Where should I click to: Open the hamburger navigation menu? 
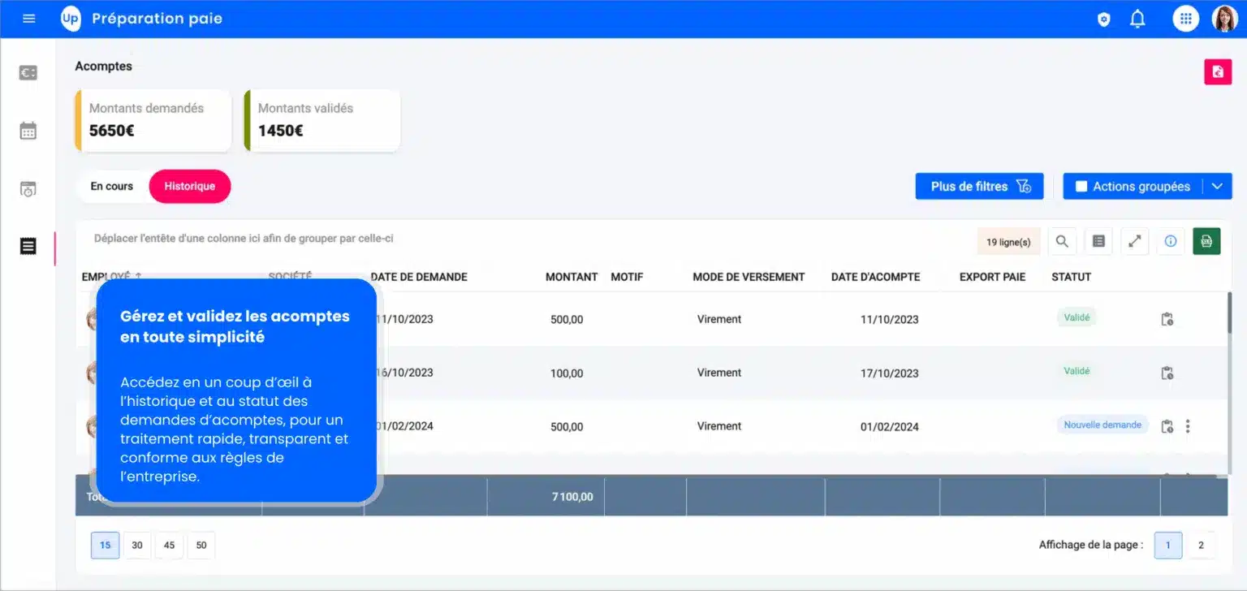29,19
